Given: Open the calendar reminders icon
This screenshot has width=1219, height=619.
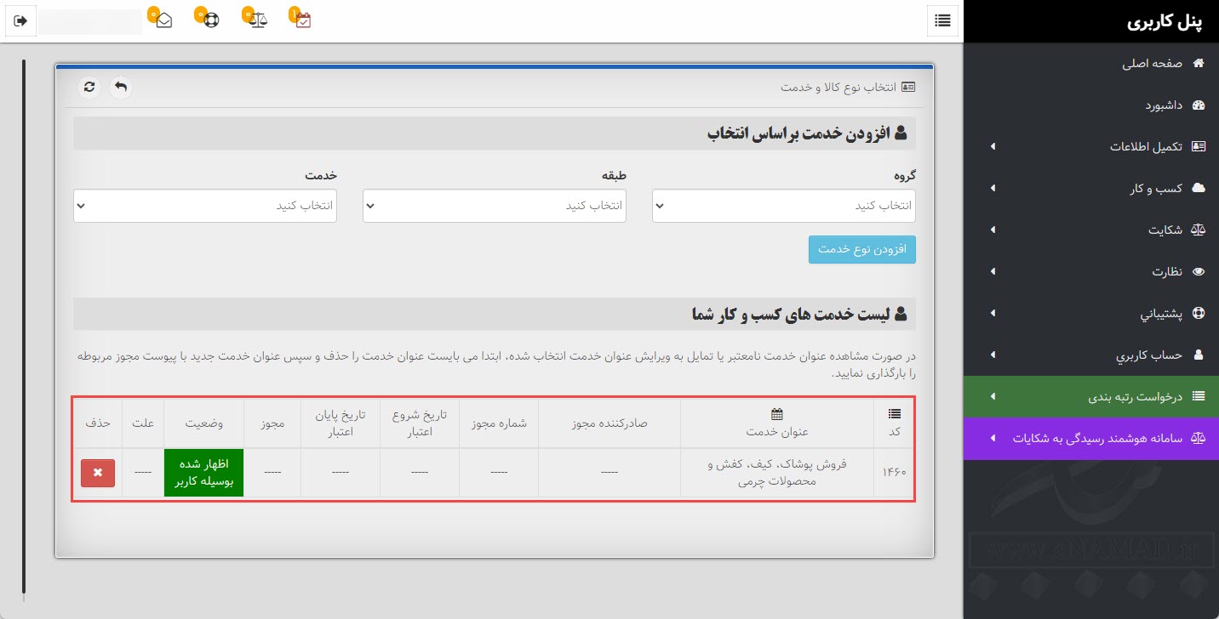Looking at the screenshot, I should 304,20.
